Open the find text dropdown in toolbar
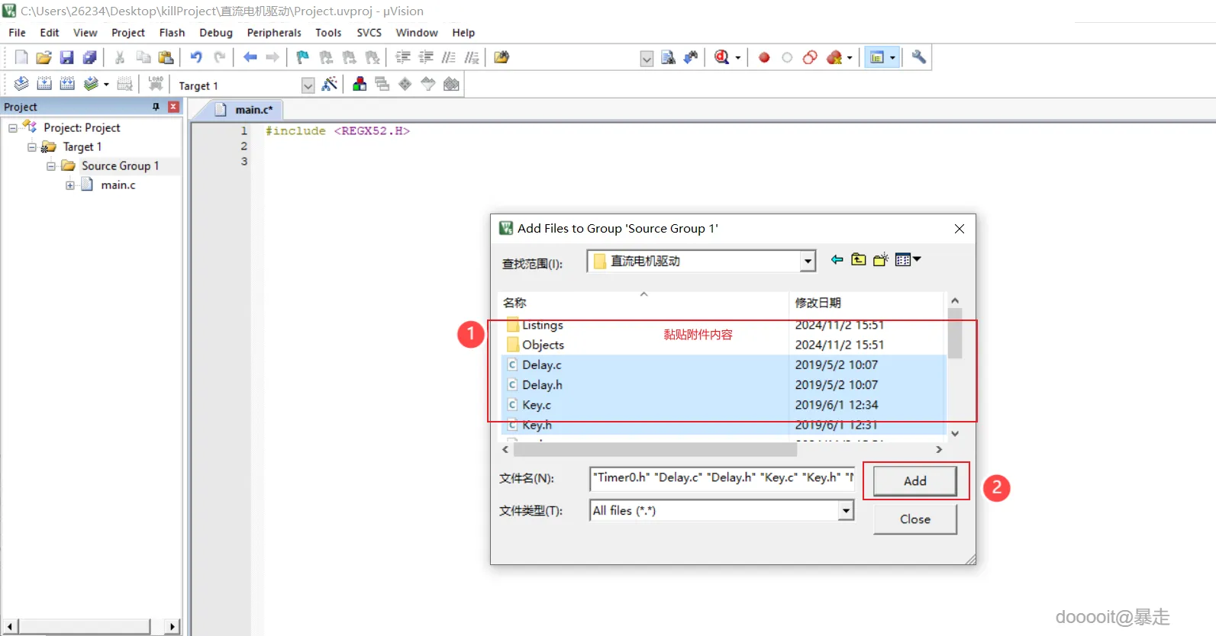Viewport: 1216px width, 636px height. pos(647,59)
